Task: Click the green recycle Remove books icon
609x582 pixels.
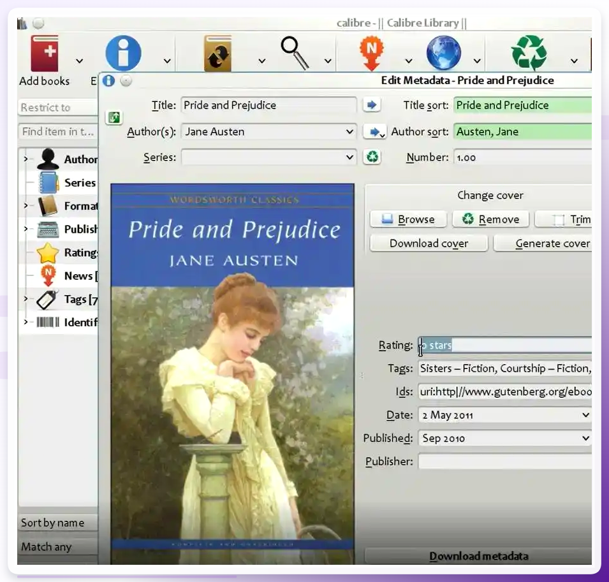Action: 529,53
